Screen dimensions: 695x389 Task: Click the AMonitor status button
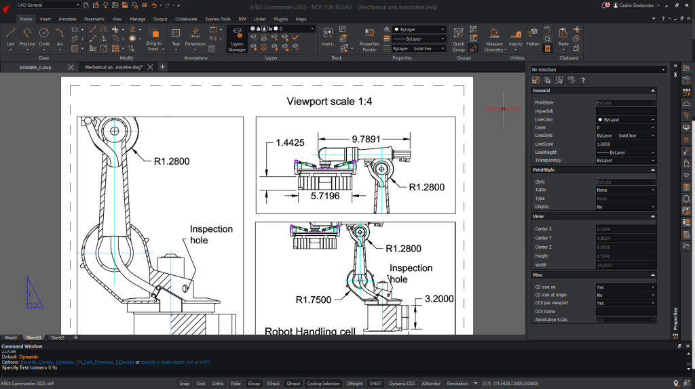pos(431,384)
